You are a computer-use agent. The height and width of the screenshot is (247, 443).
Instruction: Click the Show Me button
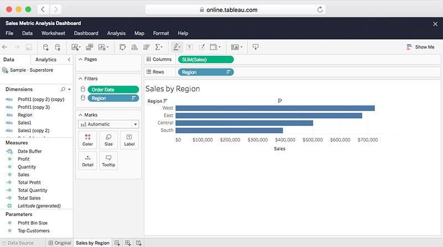tap(420, 48)
